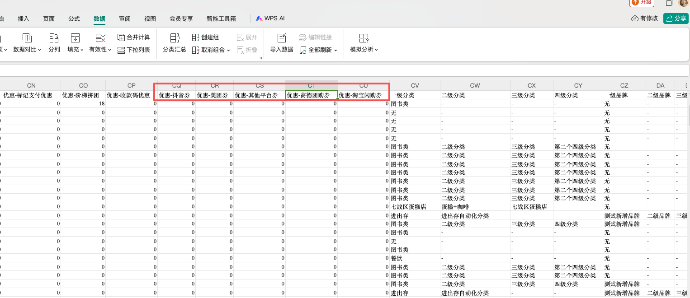Viewport: 690px width, 298px height.
Task: Click the 下拉列表 dropdown list tool
Action: (x=133, y=50)
